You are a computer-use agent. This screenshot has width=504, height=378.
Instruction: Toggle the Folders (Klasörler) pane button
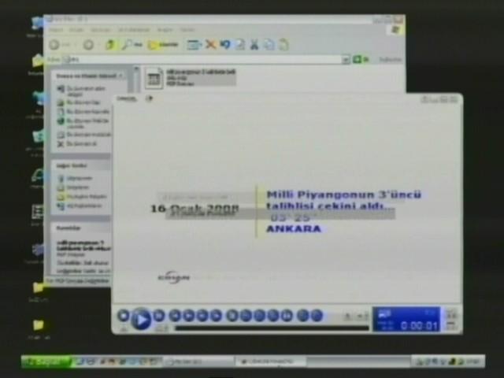tap(163, 45)
